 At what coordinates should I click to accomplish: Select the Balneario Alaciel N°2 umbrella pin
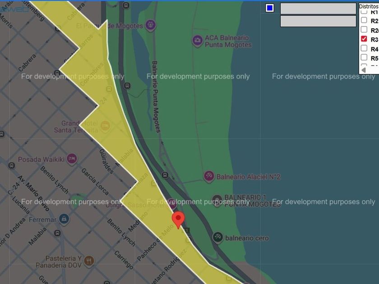pos(209,177)
